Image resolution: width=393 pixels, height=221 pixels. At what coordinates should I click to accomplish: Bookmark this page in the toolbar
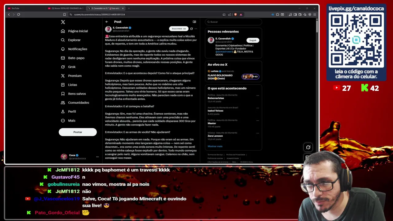(64, 14)
